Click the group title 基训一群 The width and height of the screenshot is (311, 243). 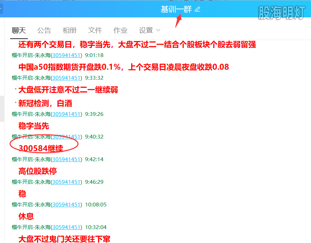[176, 9]
